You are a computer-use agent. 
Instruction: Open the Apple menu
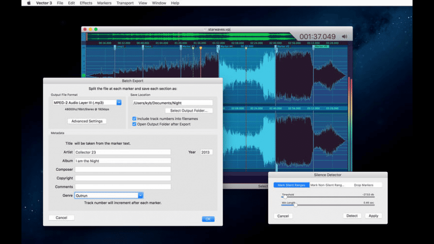(28, 3)
